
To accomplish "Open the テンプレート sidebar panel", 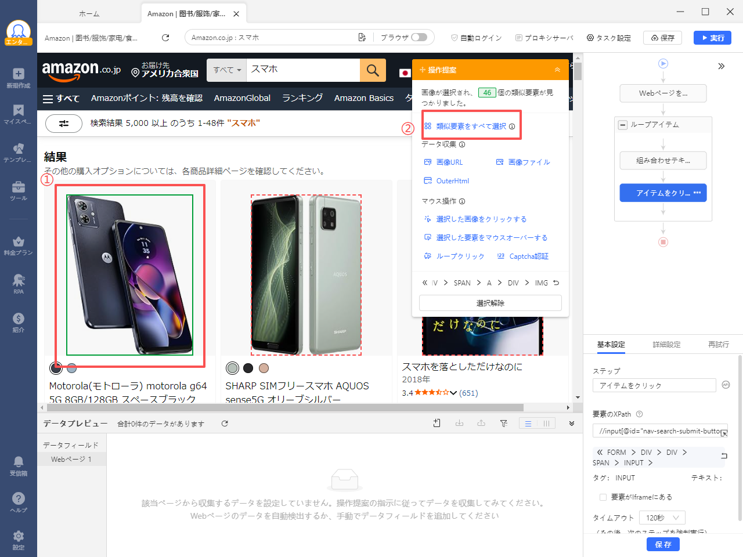I will pyautogui.click(x=18, y=152).
